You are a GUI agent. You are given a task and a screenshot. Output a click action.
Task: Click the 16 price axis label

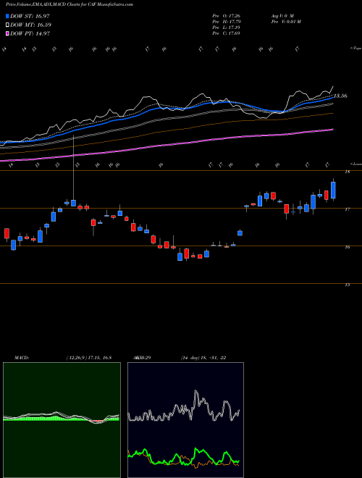[348, 247]
